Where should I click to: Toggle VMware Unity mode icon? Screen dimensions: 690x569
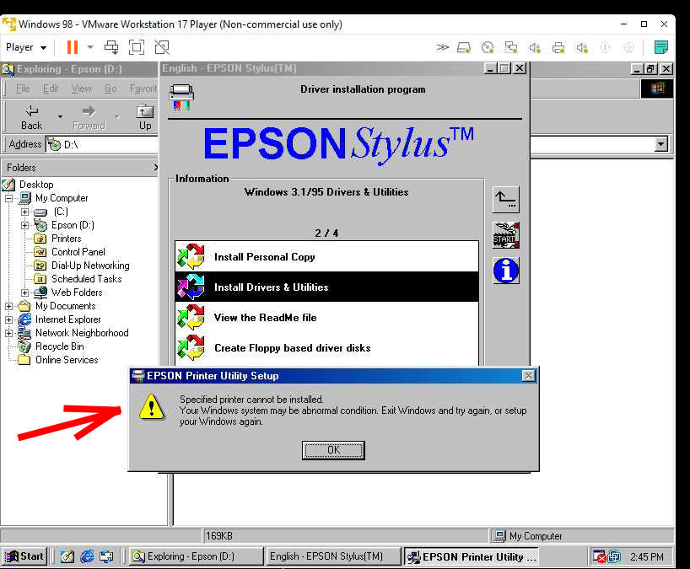click(162, 47)
